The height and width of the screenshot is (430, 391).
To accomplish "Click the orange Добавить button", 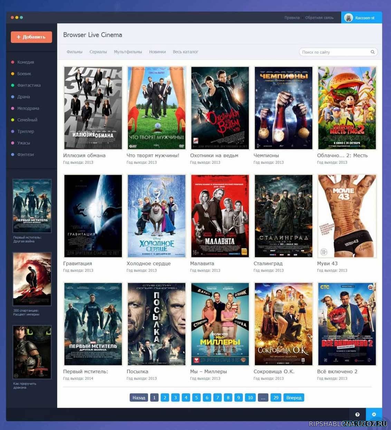I will (31, 37).
